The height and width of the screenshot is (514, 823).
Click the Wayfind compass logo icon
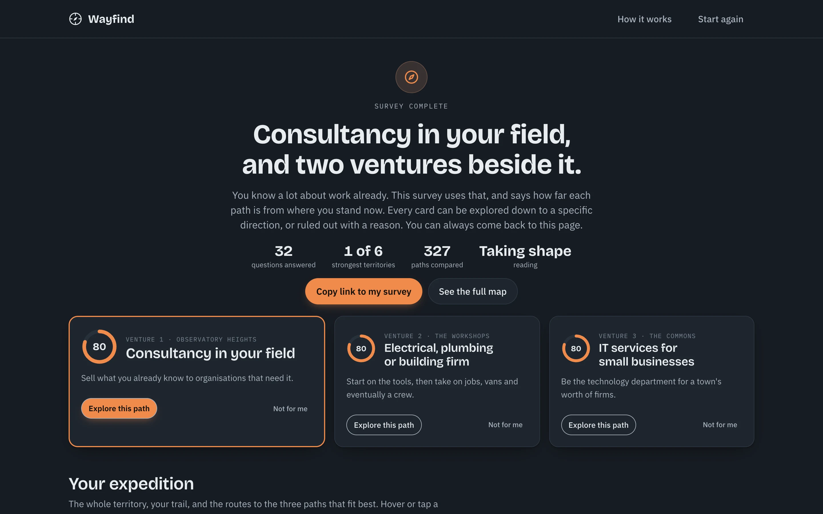(x=75, y=19)
